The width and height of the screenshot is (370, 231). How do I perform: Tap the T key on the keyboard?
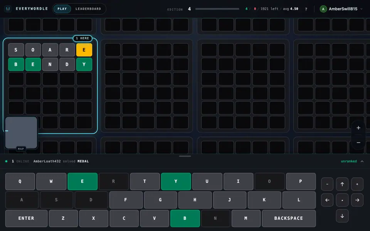[145, 181]
